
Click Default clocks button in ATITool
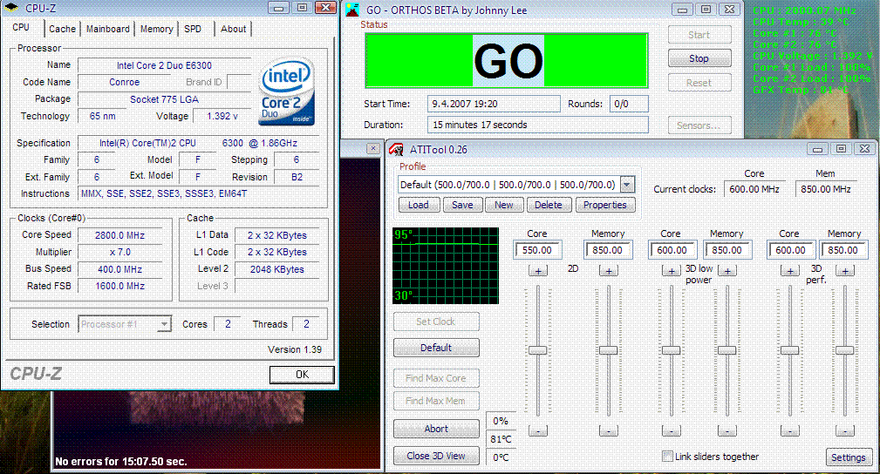point(436,348)
